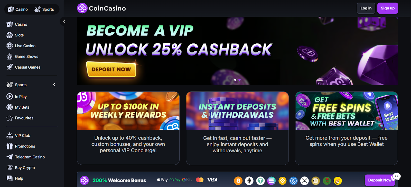This screenshot has height=187, width=411.
Task: Expand the Sports section chevron
Action: tap(54, 85)
